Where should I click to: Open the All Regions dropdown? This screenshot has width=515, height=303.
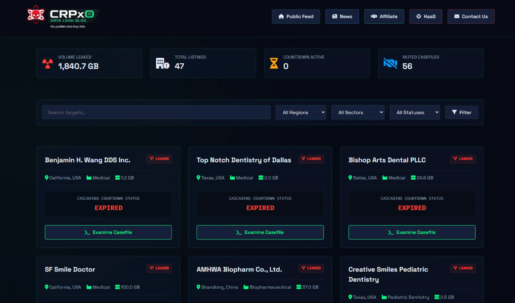[x=301, y=112]
